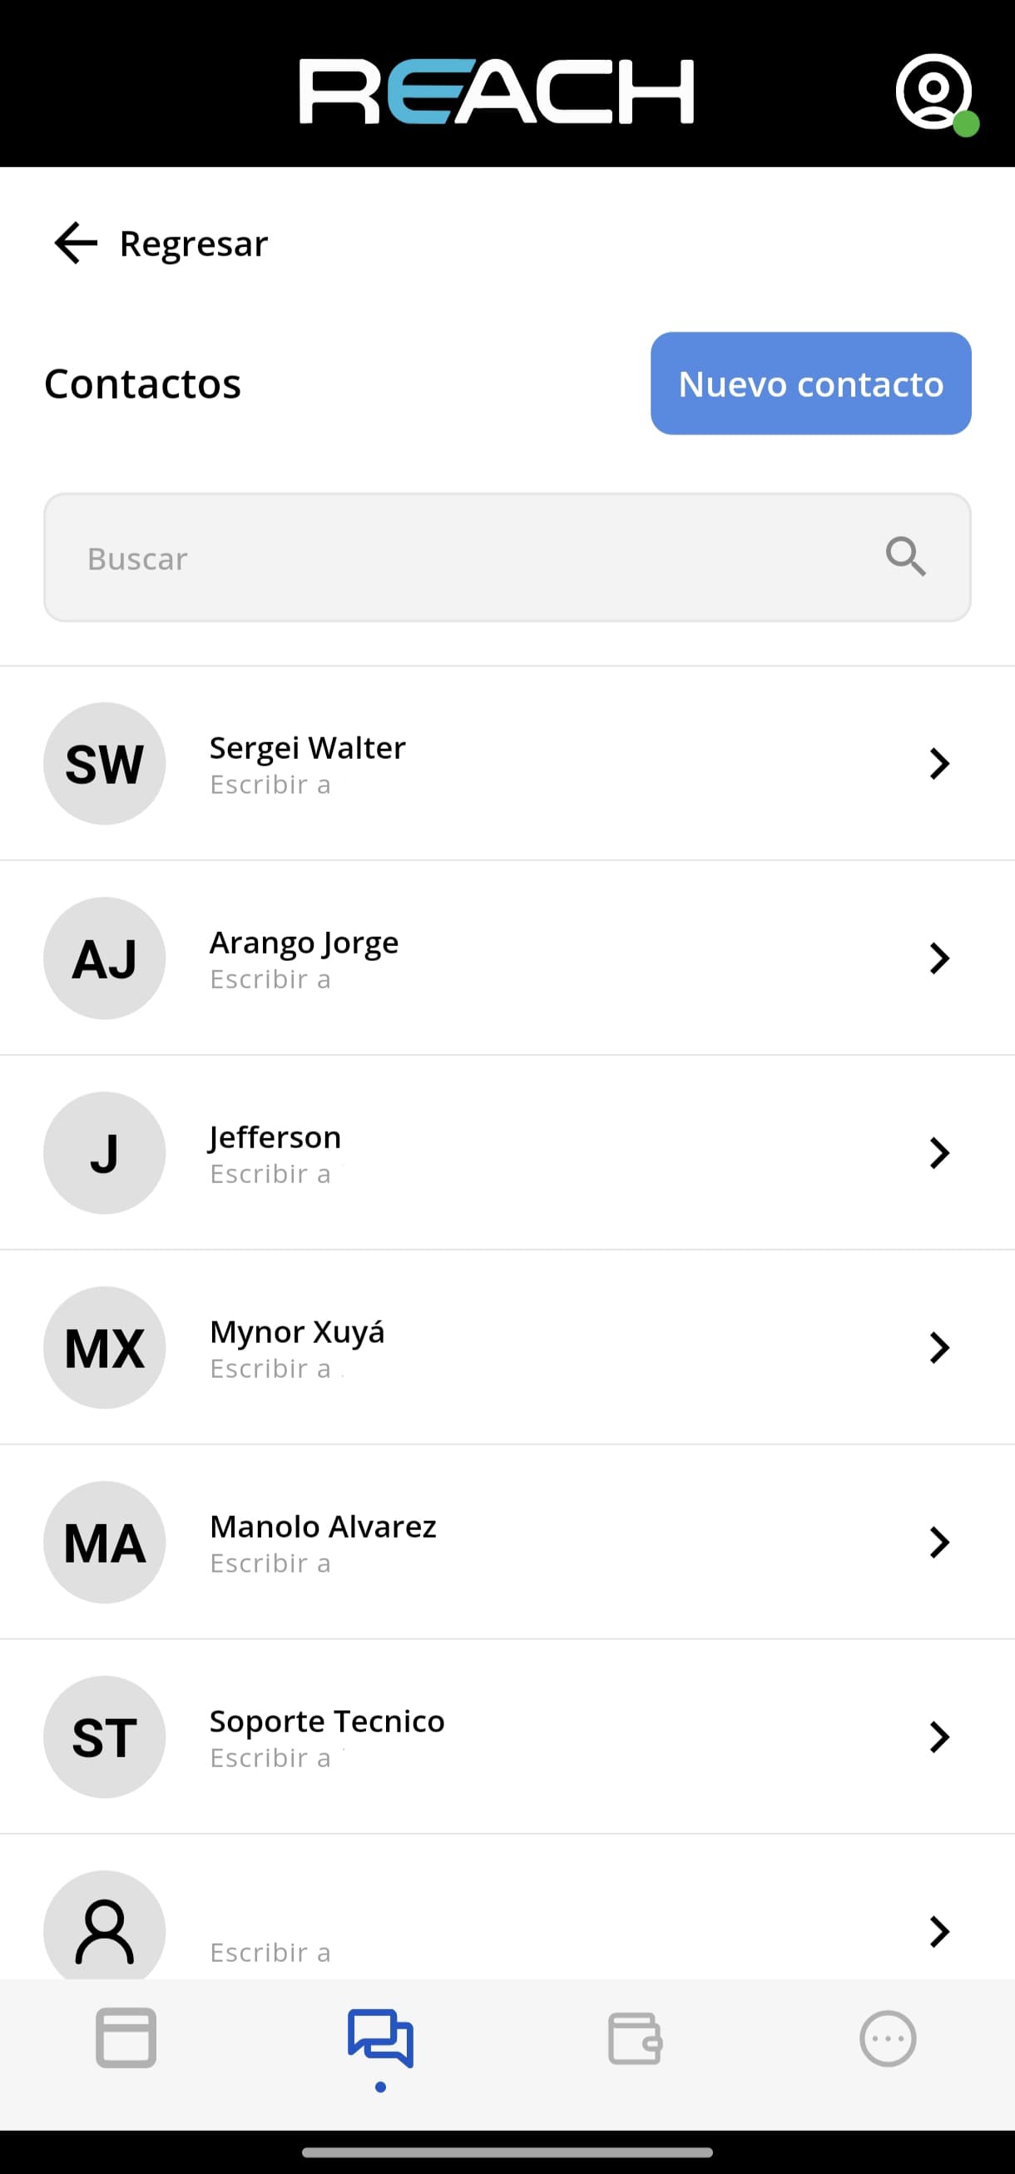Tap the back arrow icon
The height and width of the screenshot is (2174, 1015).
76,243
